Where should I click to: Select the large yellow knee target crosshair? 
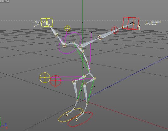(45, 78)
